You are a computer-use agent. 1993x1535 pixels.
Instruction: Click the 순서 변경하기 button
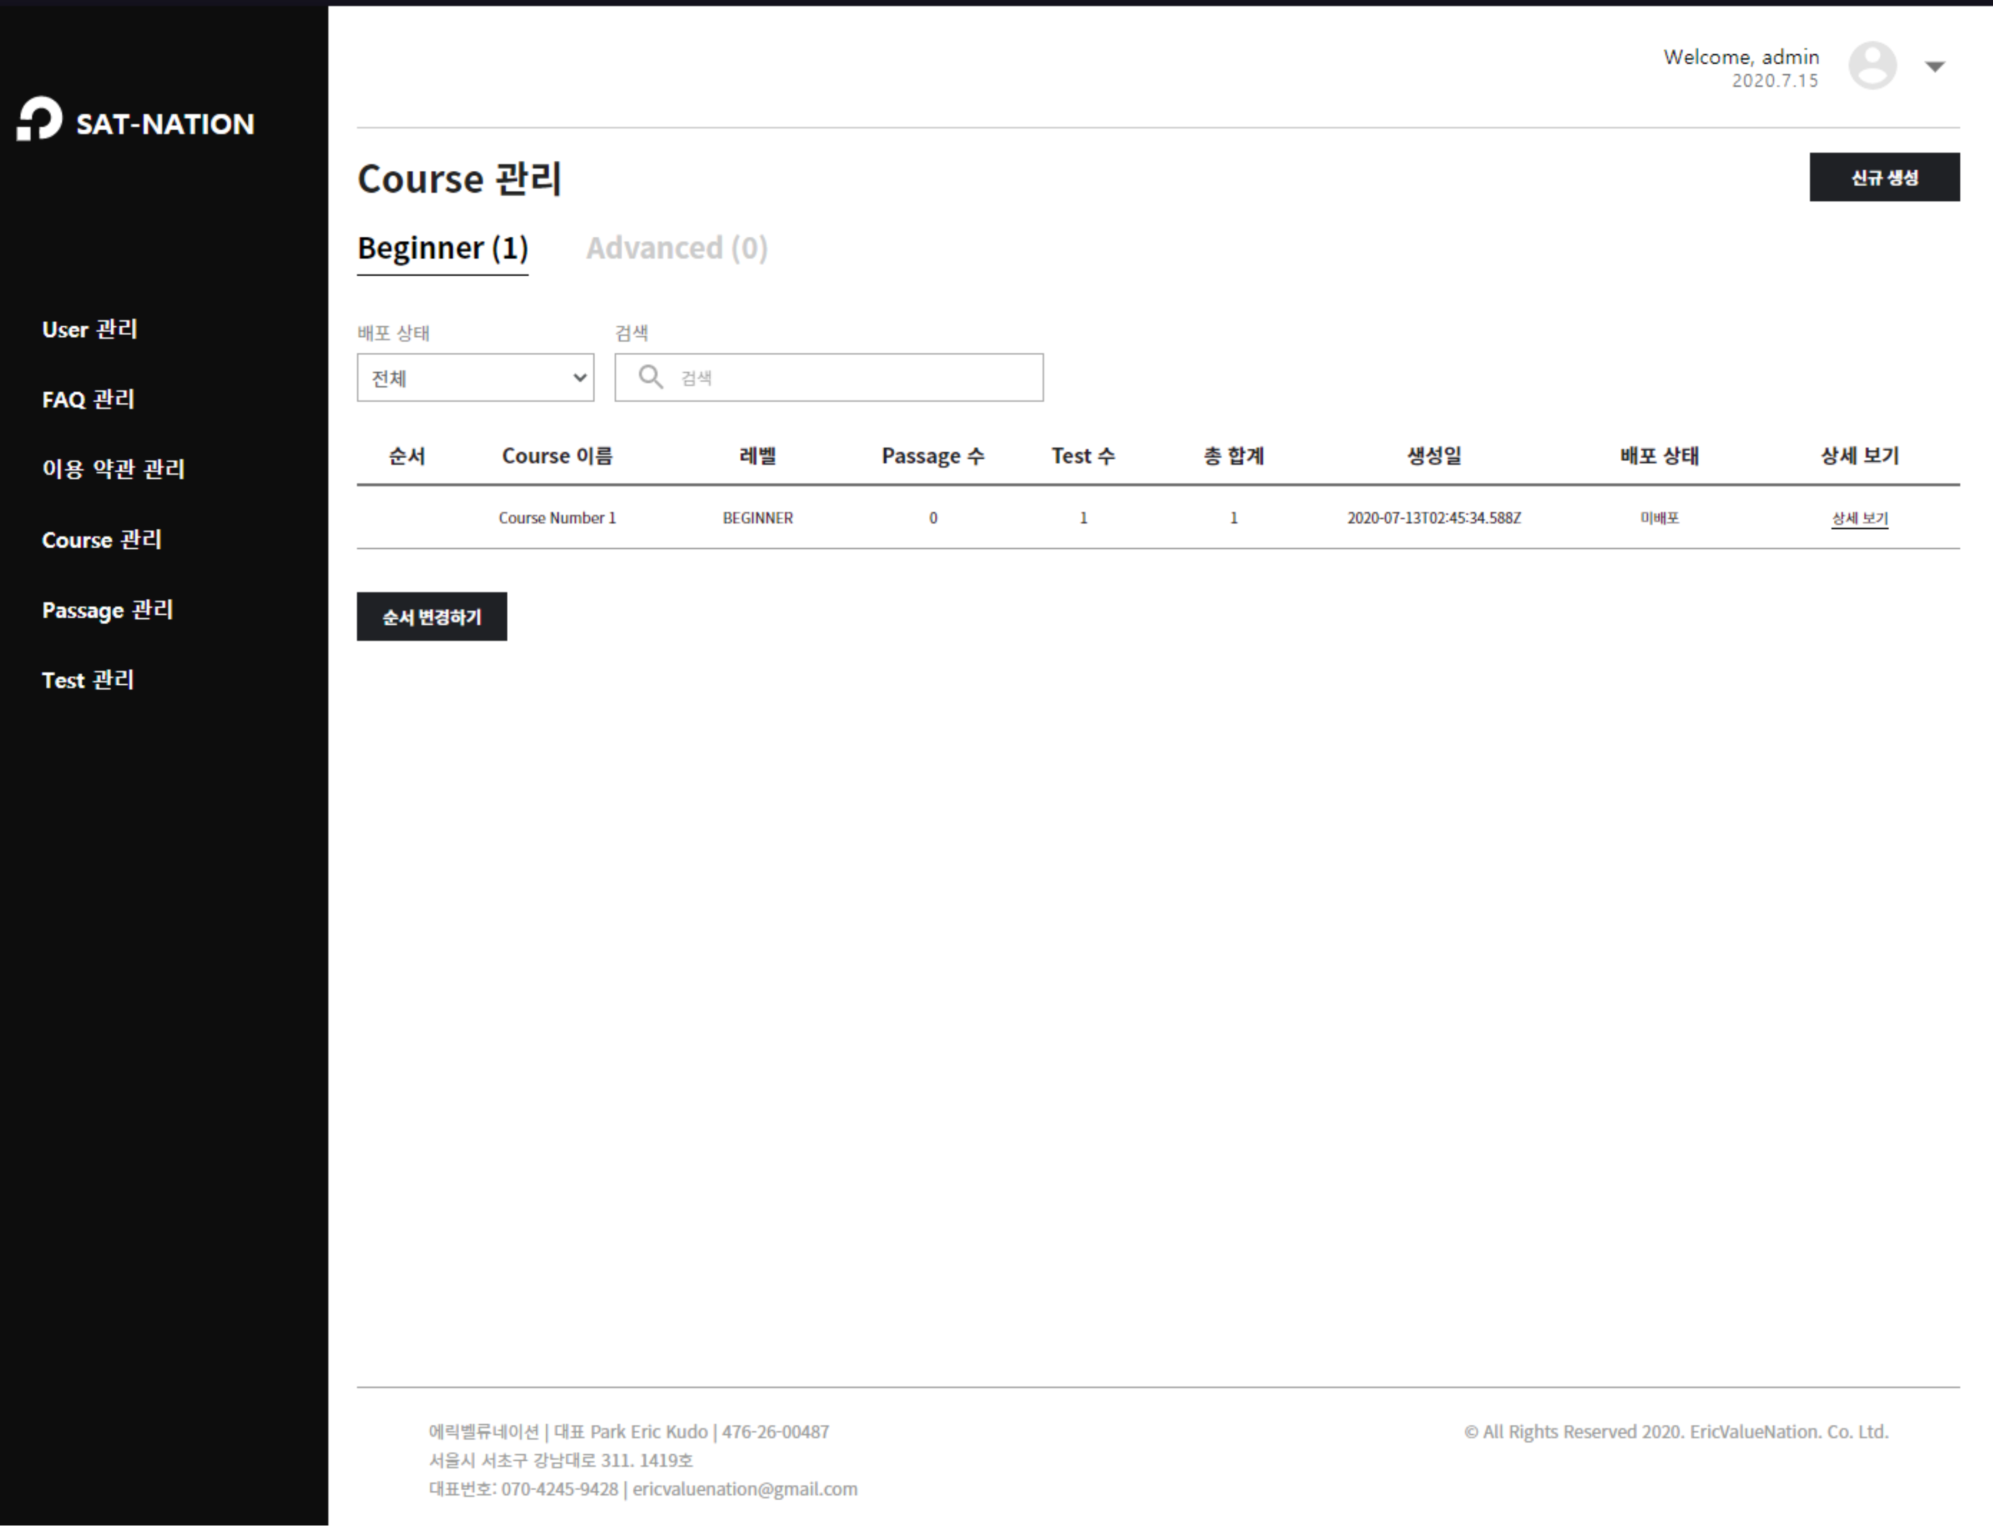432,617
